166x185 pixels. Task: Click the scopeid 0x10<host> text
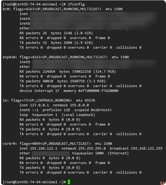tap(93, 110)
